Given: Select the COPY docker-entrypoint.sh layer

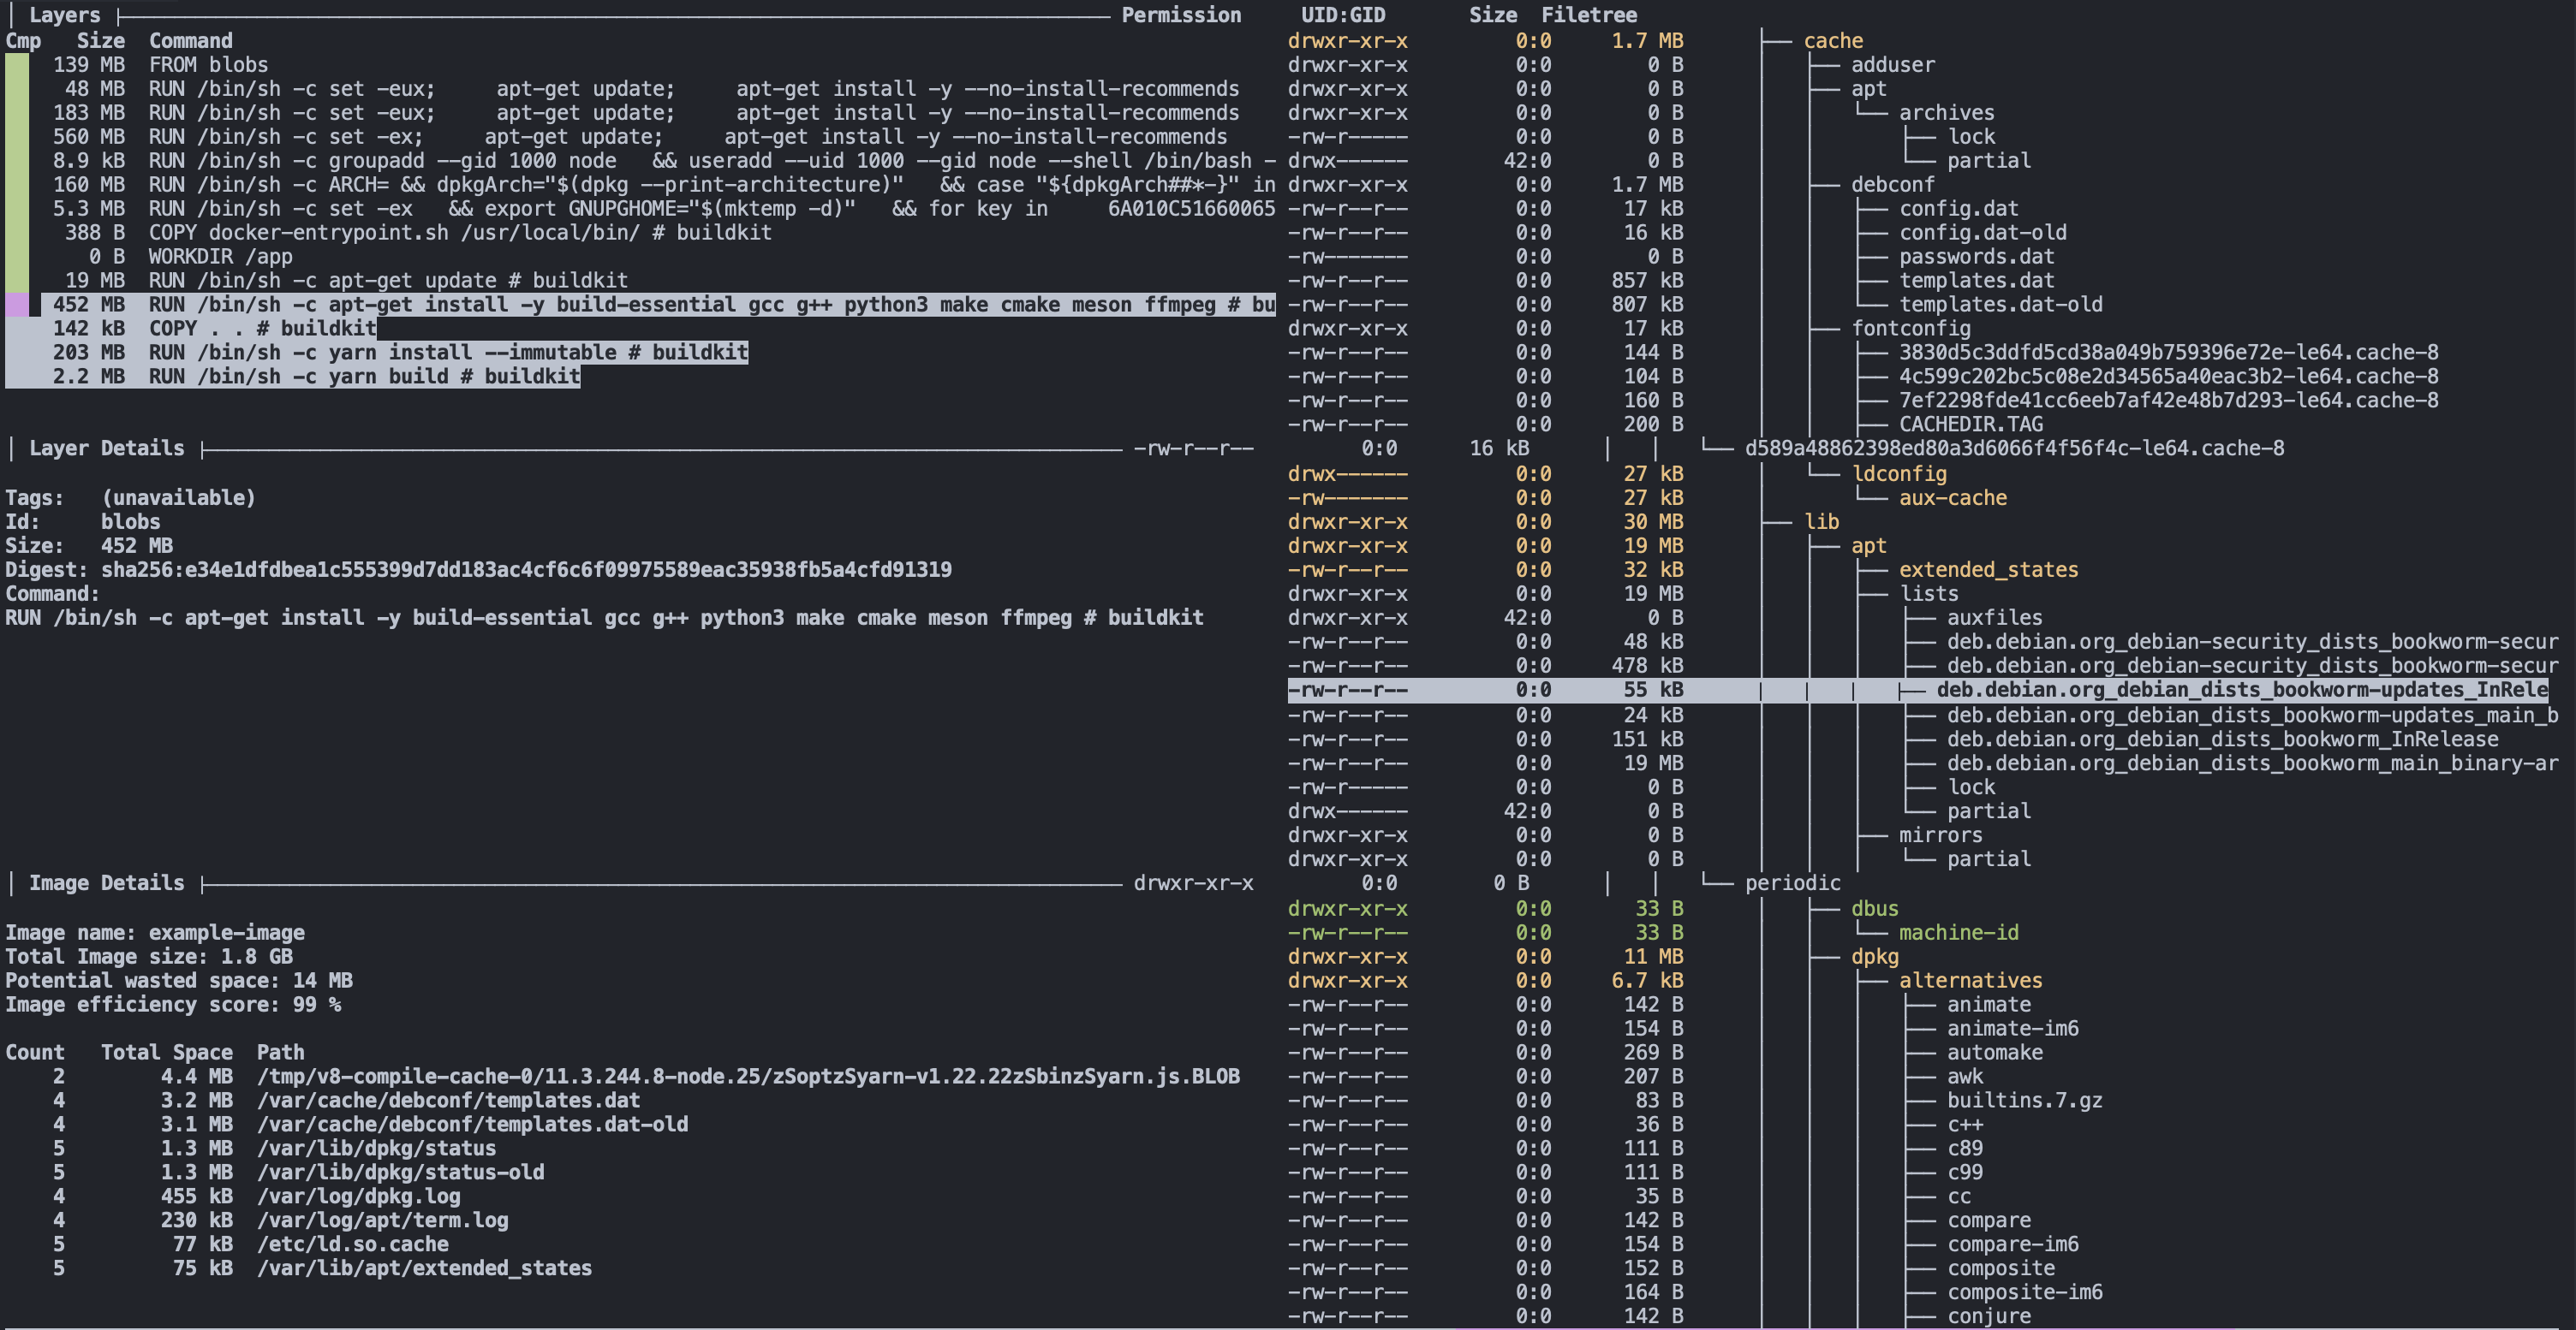Looking at the screenshot, I should point(459,233).
